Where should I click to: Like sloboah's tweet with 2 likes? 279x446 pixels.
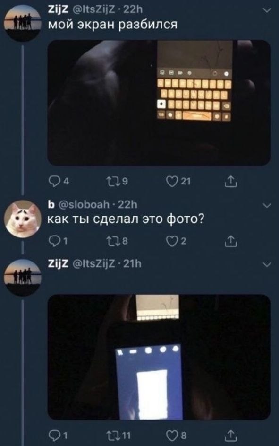tap(176, 241)
